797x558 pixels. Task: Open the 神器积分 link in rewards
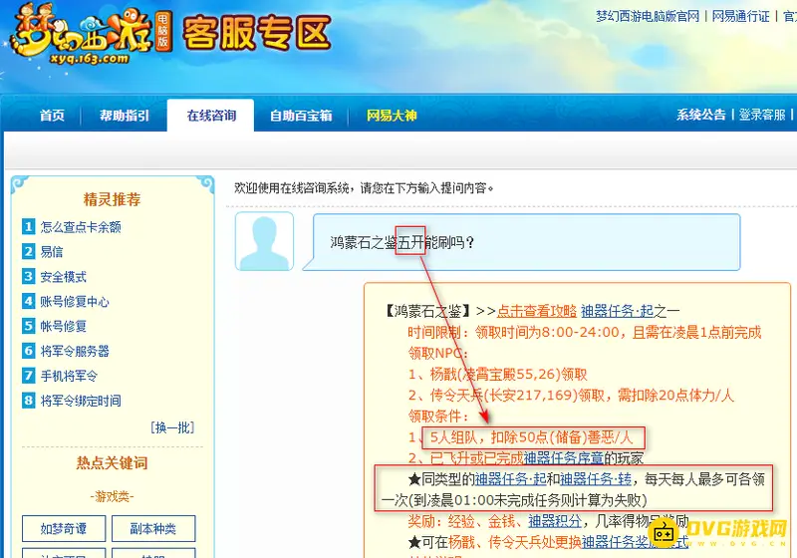point(555,521)
